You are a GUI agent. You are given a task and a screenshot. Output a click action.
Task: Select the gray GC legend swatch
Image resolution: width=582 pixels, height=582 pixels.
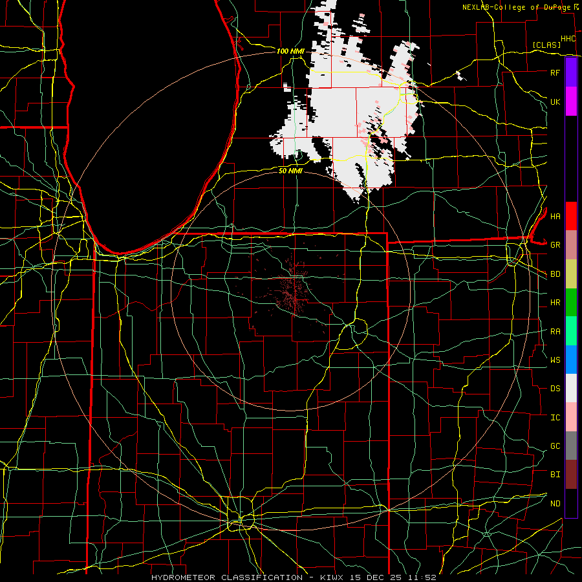pyautogui.click(x=571, y=446)
